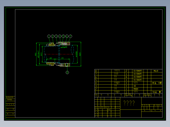Click material 1Cr18Ni9Ti in row 5
Viewport: 170px width, 127px height.
click(x=138, y=80)
